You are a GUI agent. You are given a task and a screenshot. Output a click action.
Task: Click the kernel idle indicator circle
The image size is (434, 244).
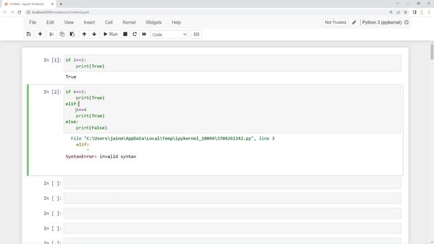coord(406,22)
